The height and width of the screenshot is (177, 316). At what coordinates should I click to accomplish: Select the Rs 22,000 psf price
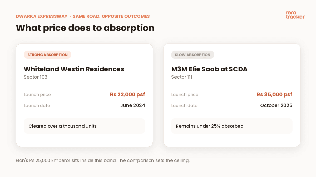pyautogui.click(x=127, y=94)
